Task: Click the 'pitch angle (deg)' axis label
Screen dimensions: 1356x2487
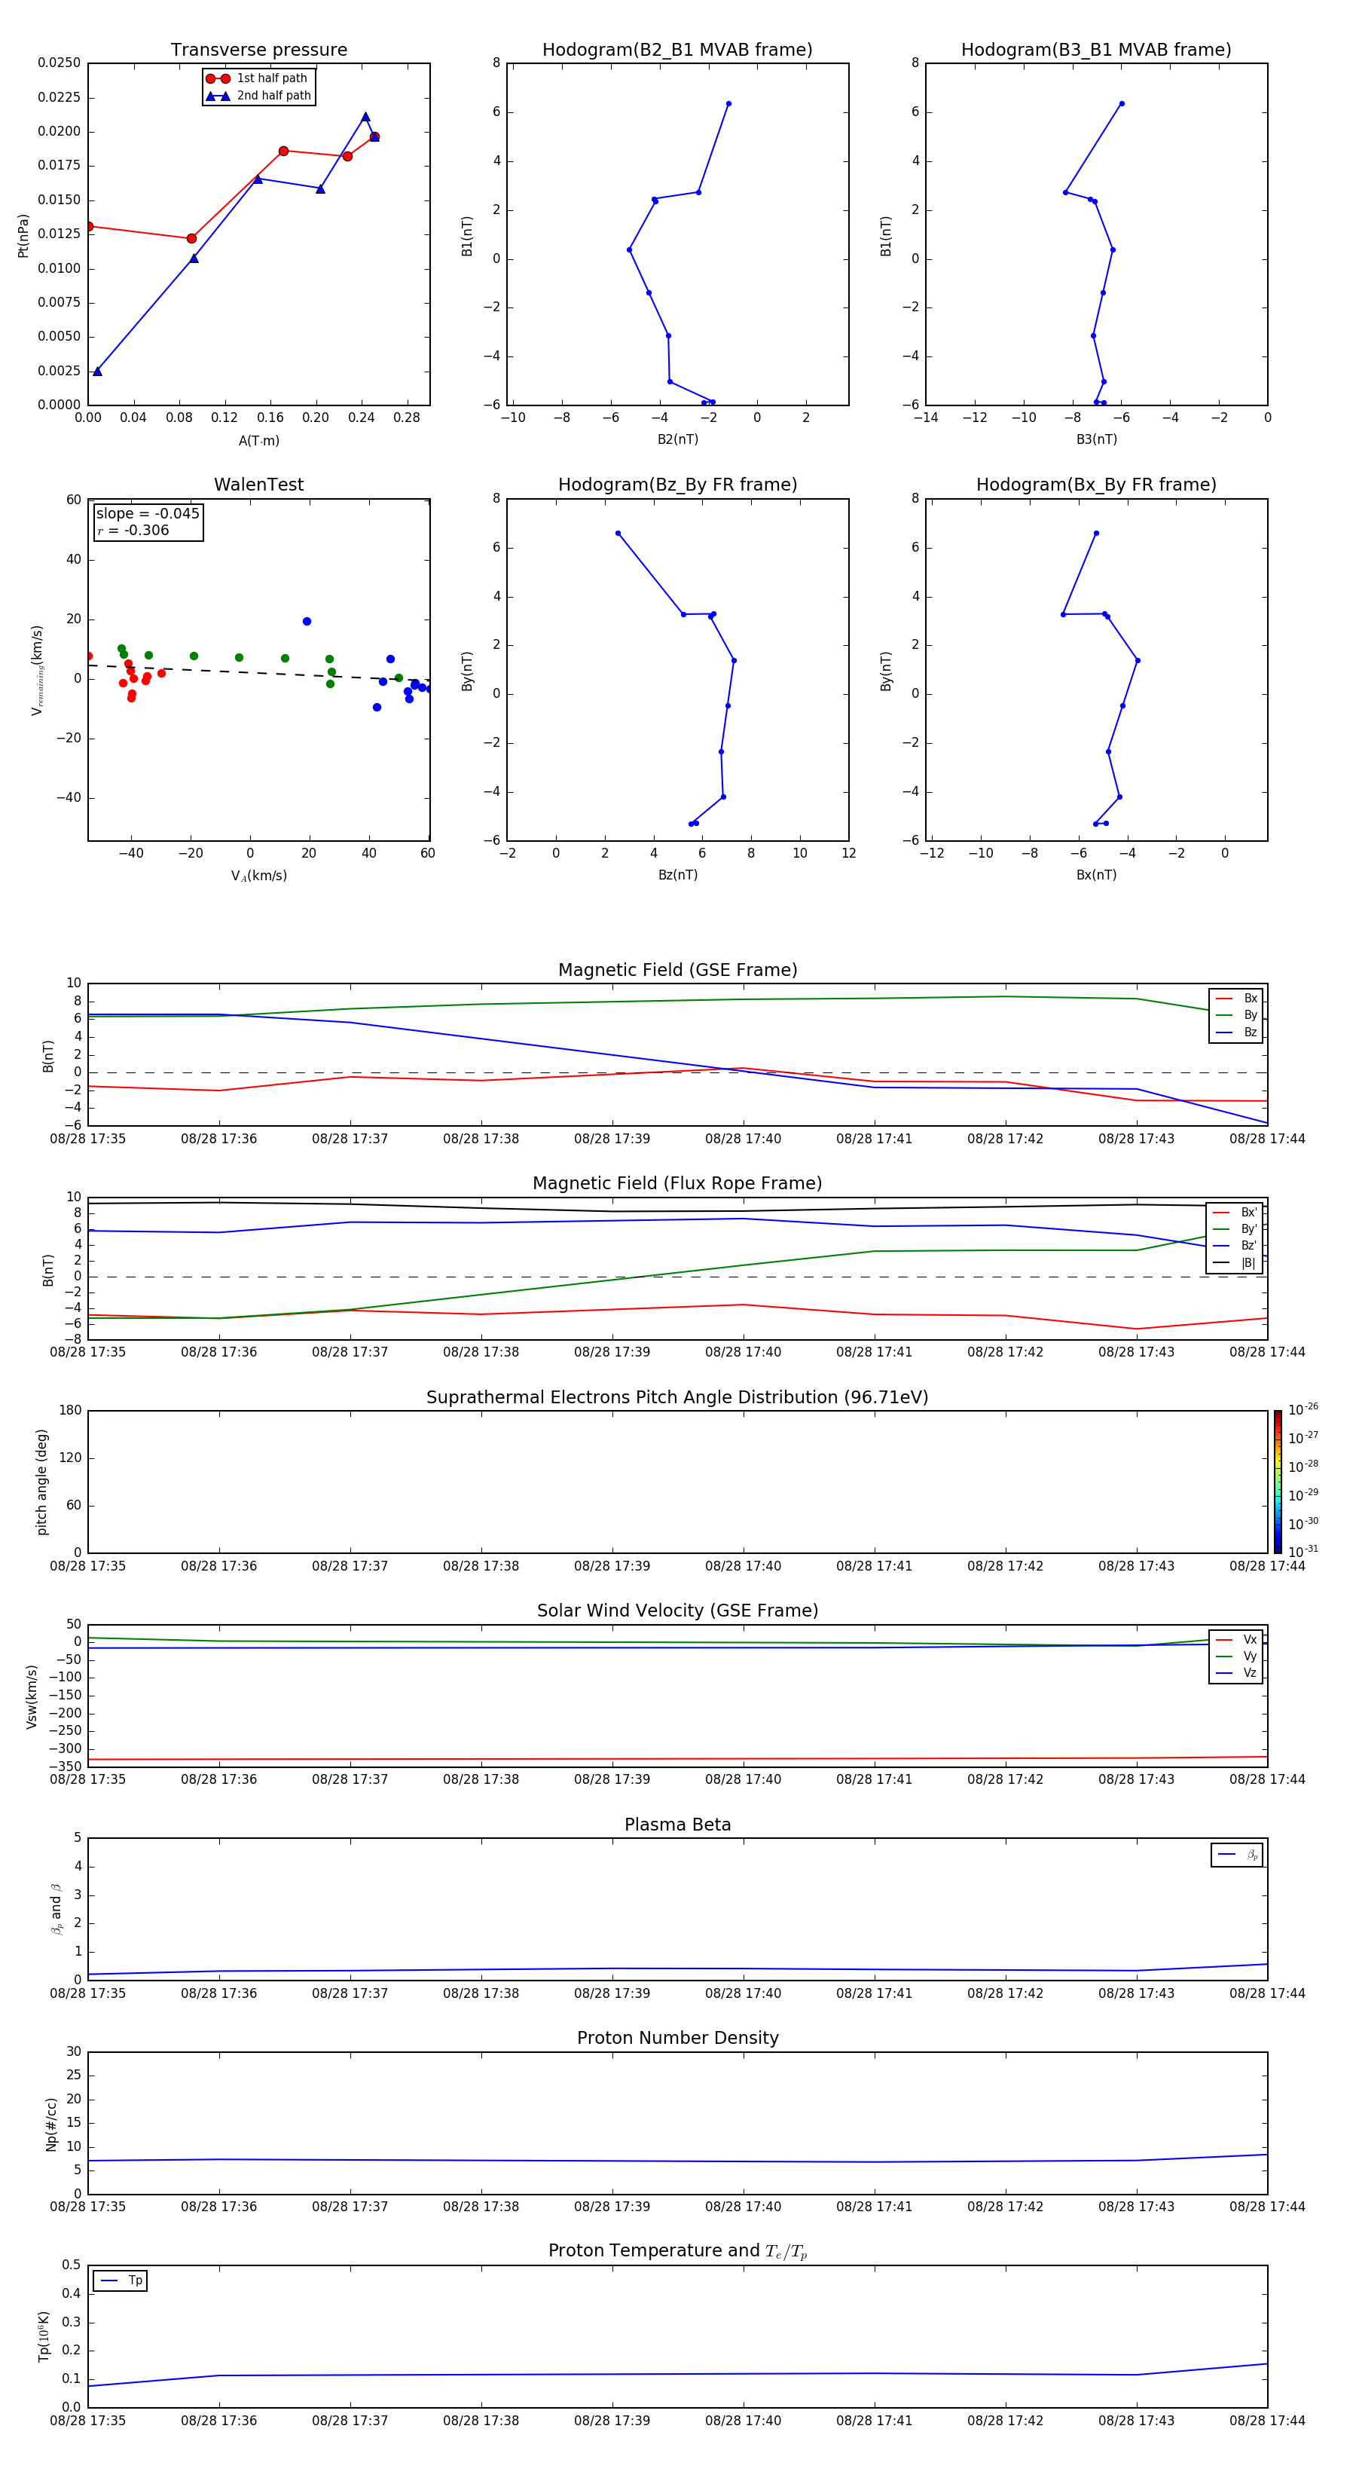Action: pos(41,1481)
